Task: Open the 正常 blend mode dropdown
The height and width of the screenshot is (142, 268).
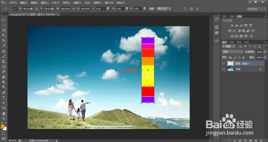Action: (x=232, y=52)
